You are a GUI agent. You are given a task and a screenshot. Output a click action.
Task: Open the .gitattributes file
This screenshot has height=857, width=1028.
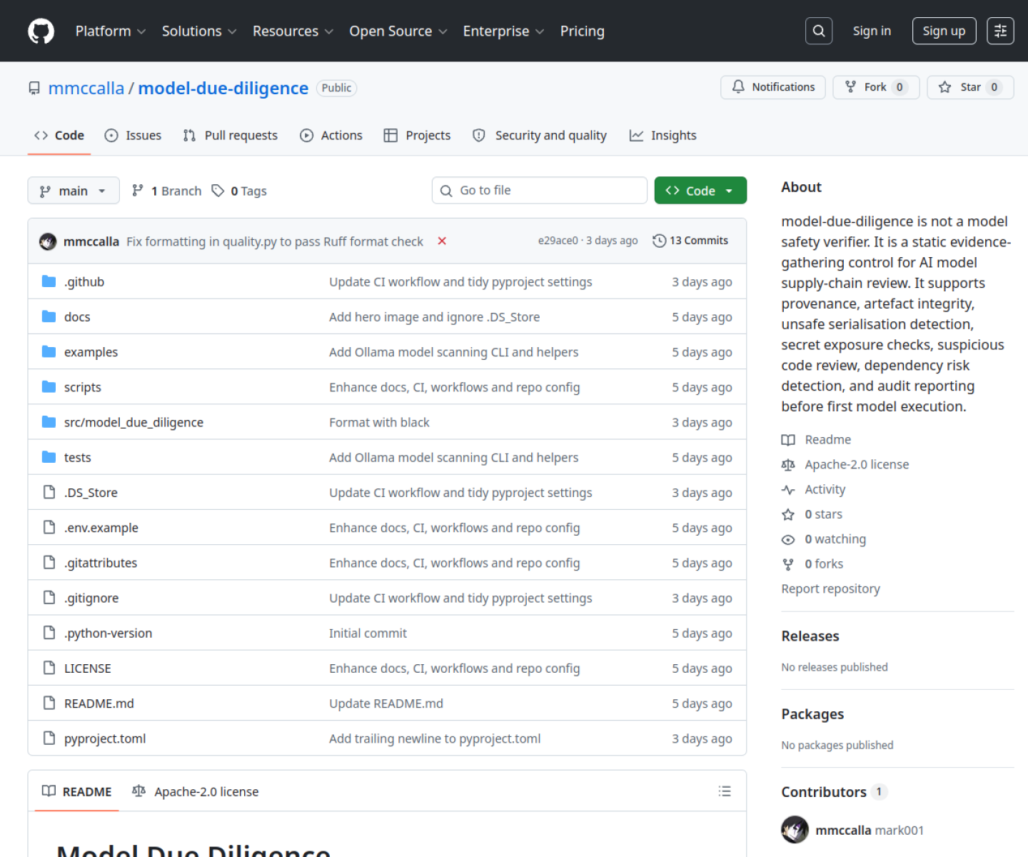(x=101, y=563)
